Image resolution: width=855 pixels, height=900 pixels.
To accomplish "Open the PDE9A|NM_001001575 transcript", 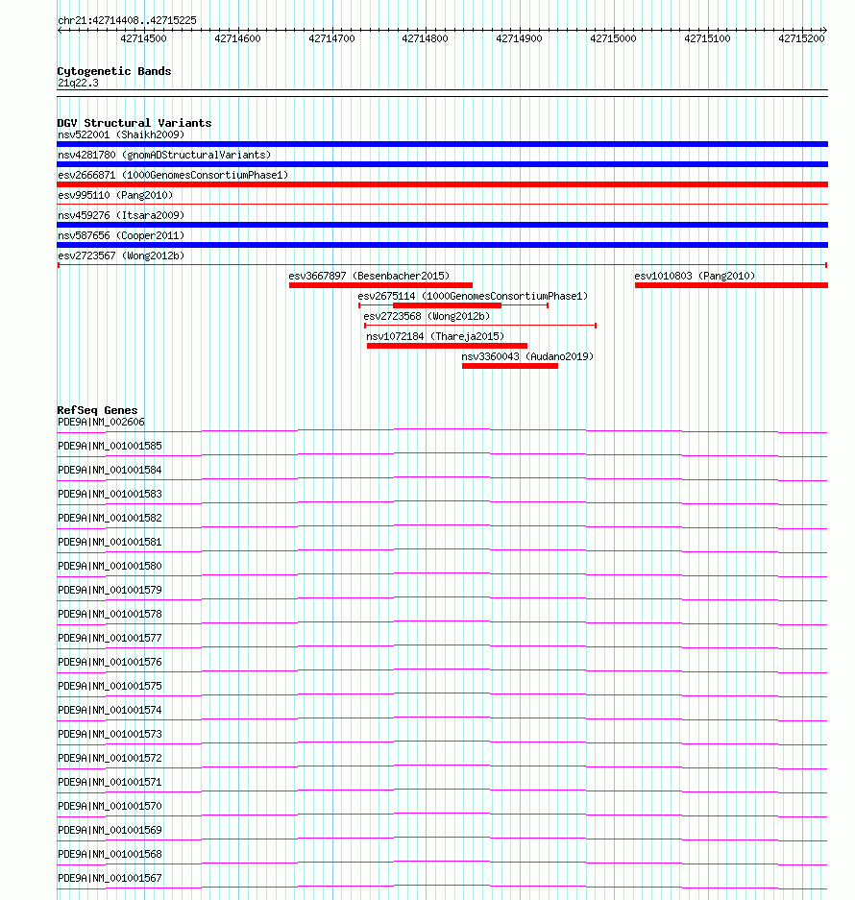I will click(110, 687).
